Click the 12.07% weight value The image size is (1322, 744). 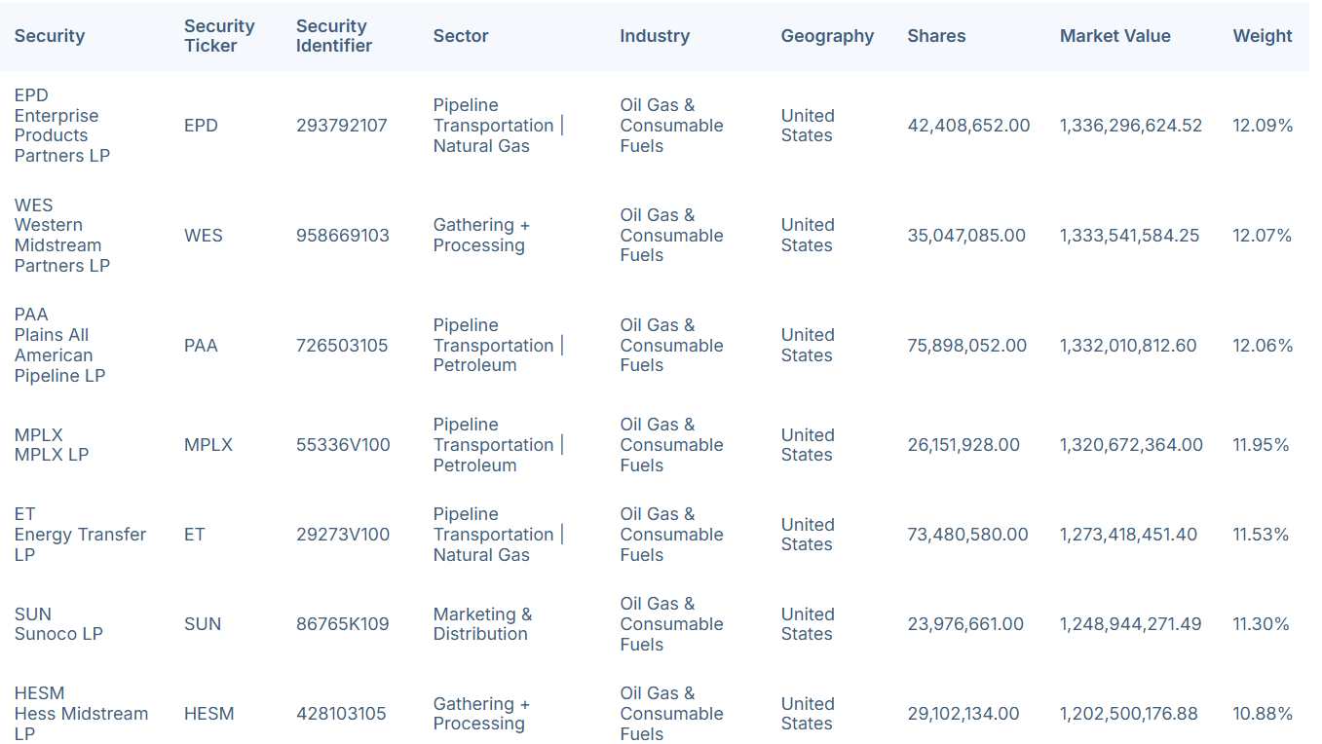[1263, 236]
